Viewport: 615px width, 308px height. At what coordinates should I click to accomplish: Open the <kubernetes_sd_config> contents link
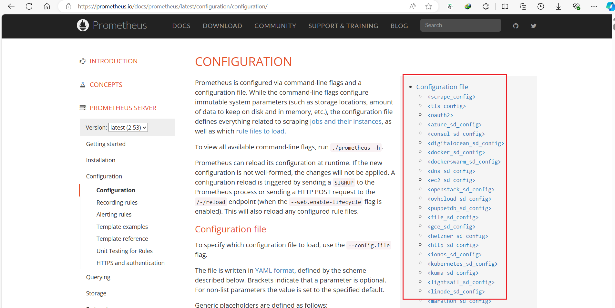[x=463, y=264]
